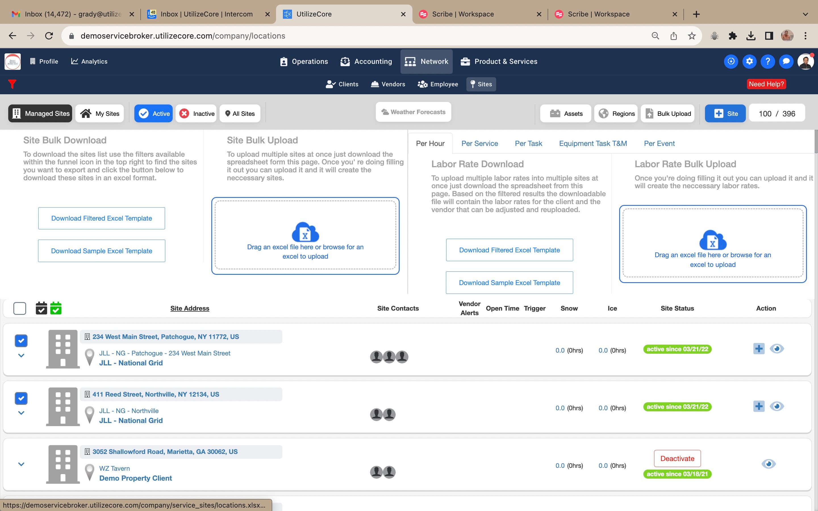
Task: Expand the 234 West Main Street row chevron
Action: (x=21, y=355)
